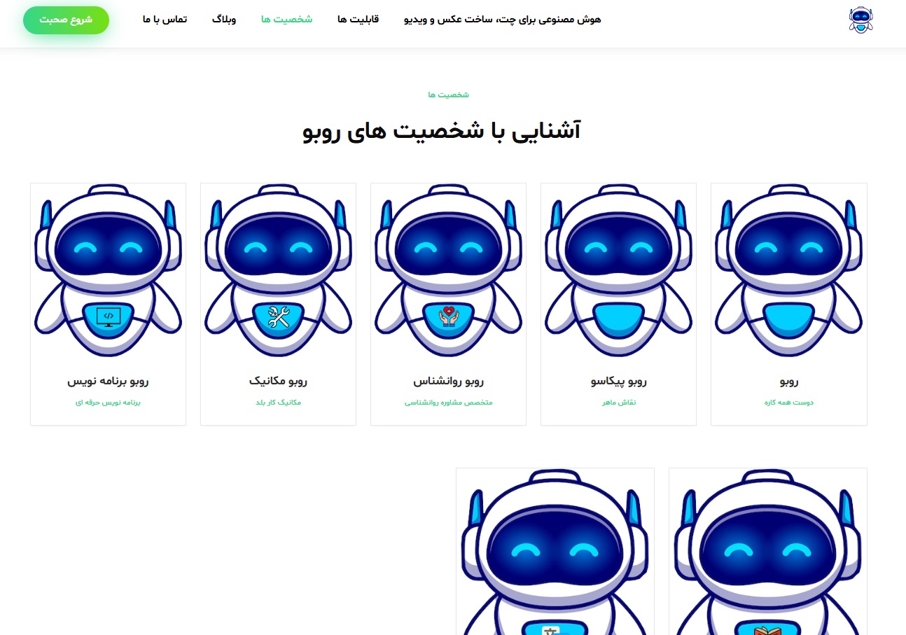
Task: Click the روبو پیکاسو name link
Action: pos(618,382)
